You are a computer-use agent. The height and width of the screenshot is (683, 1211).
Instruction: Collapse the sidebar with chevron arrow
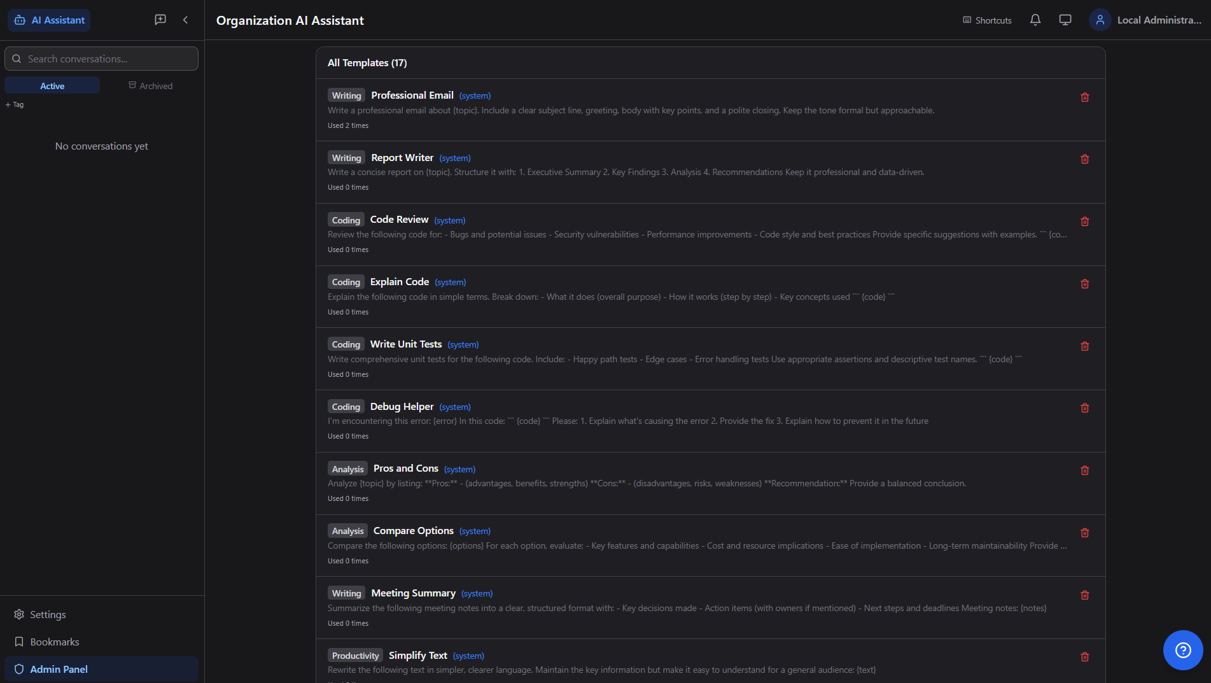tap(186, 20)
